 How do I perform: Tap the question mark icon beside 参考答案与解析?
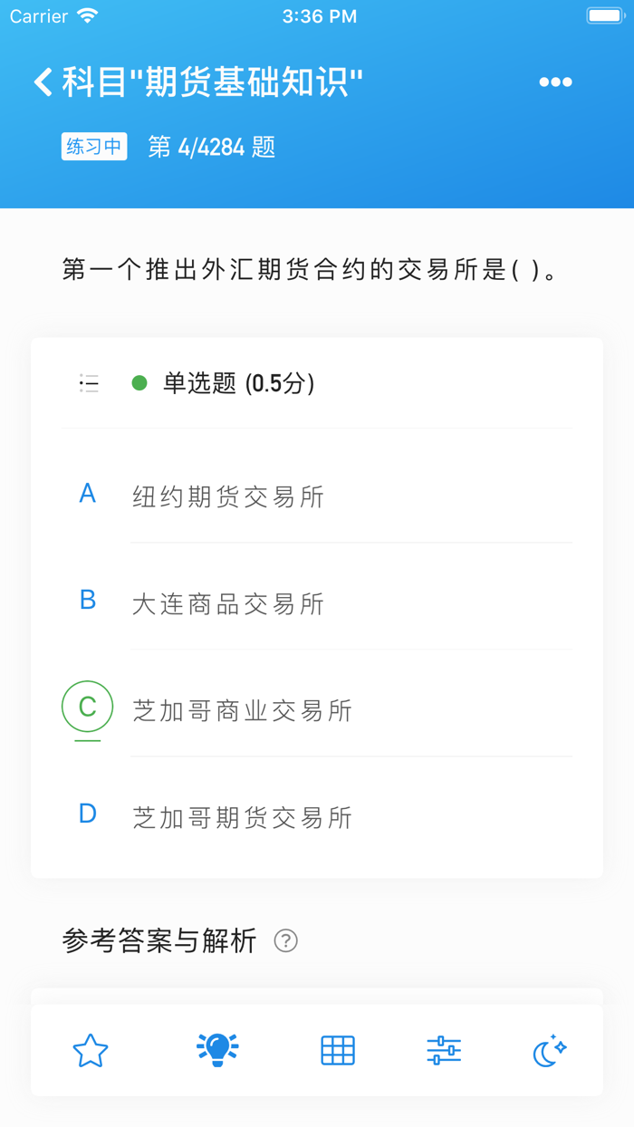pyautogui.click(x=288, y=940)
